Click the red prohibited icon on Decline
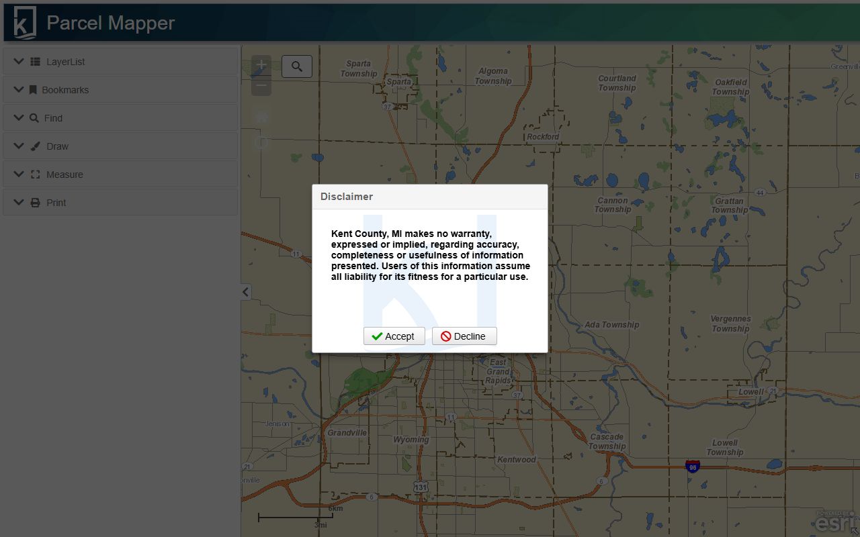Image resolution: width=860 pixels, height=537 pixels. [x=446, y=336]
